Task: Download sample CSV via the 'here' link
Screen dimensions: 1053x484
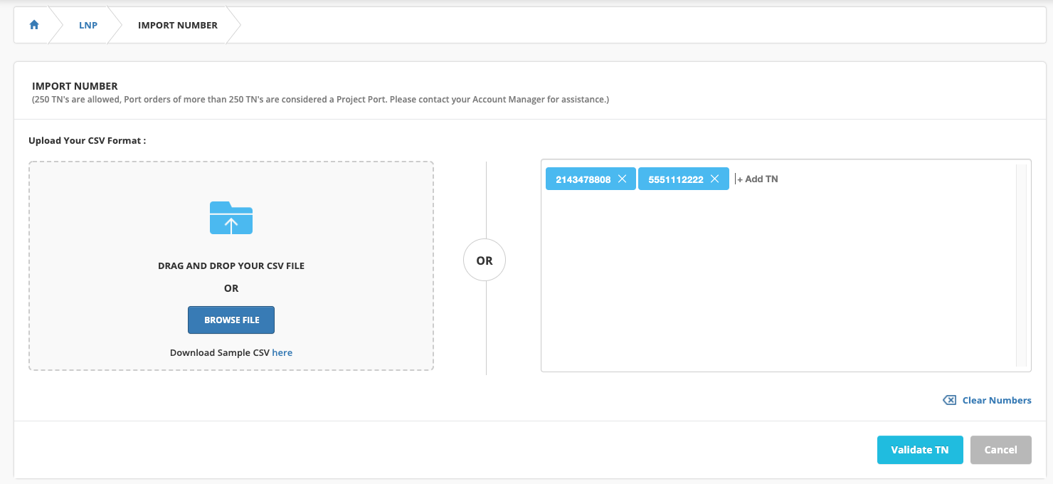Action: pos(282,352)
